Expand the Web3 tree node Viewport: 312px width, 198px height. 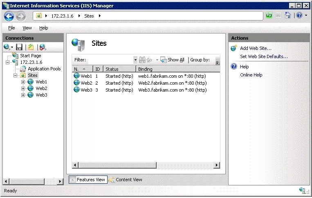click(23, 95)
